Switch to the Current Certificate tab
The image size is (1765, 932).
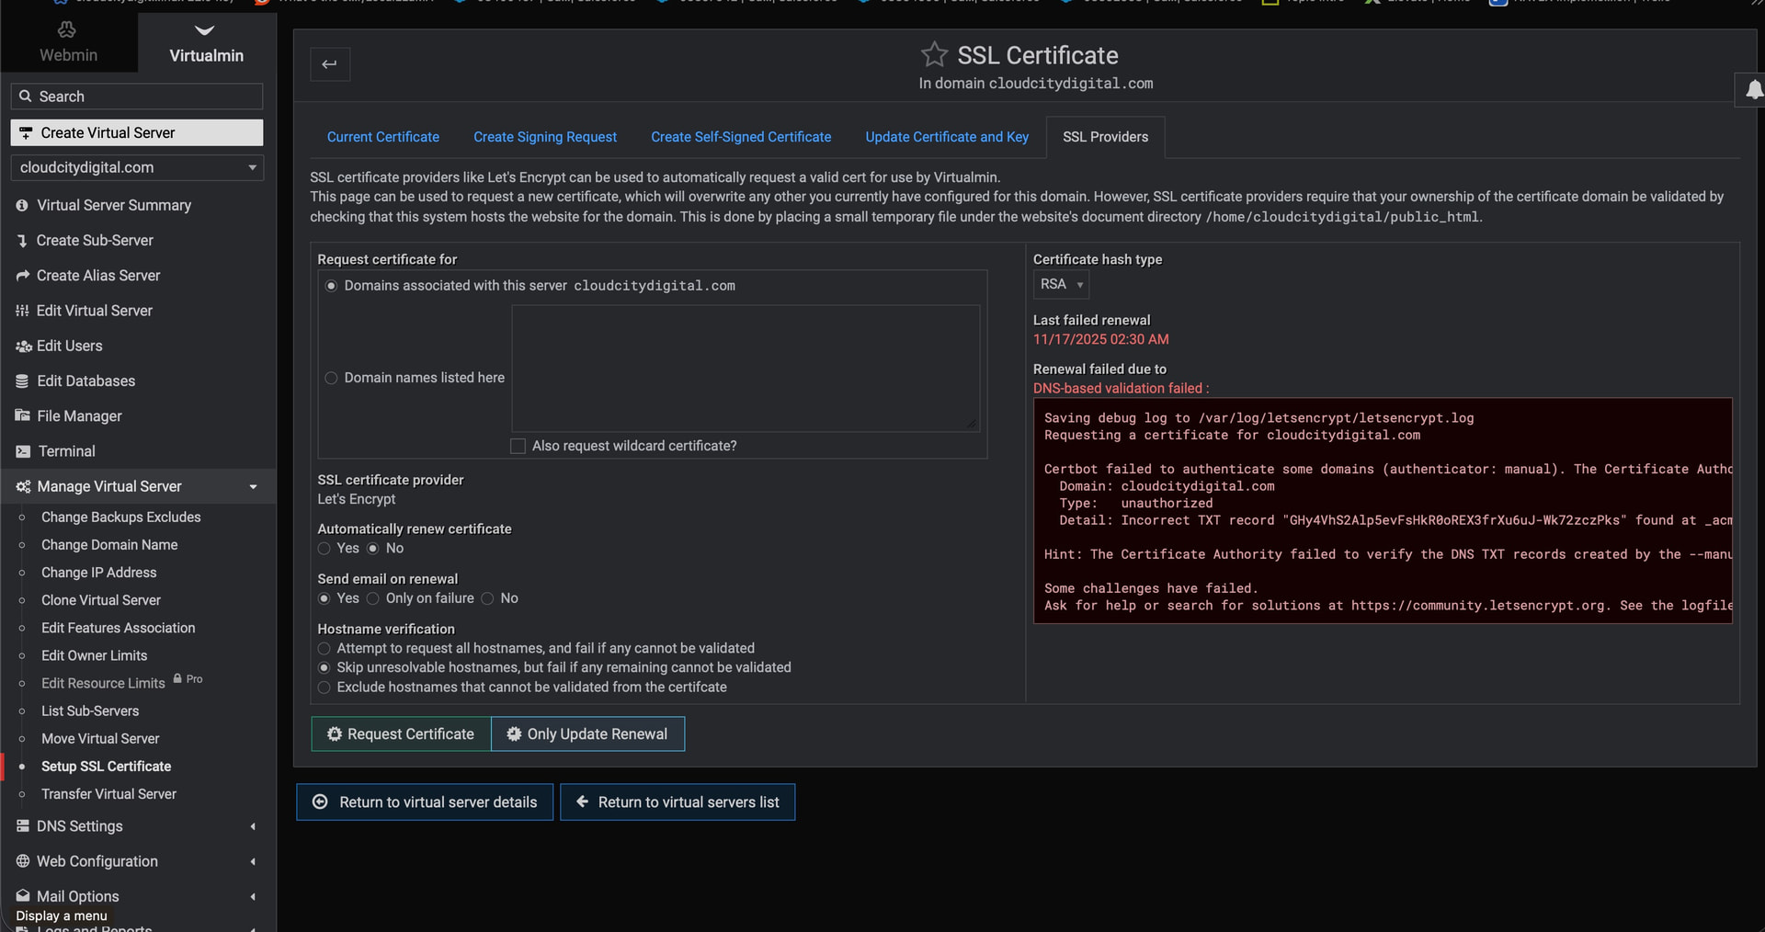click(x=383, y=137)
